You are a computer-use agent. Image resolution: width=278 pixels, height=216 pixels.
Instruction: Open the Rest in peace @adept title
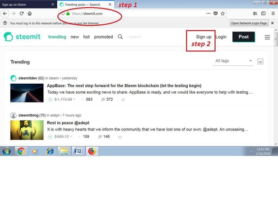tap(68, 123)
